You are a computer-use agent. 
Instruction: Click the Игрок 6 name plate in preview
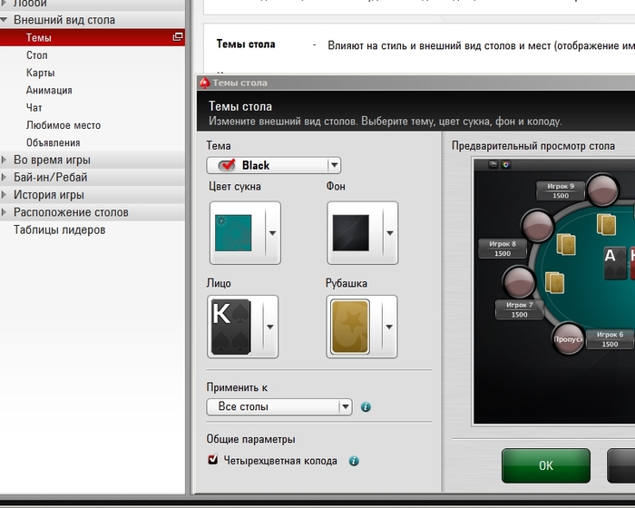click(x=610, y=339)
